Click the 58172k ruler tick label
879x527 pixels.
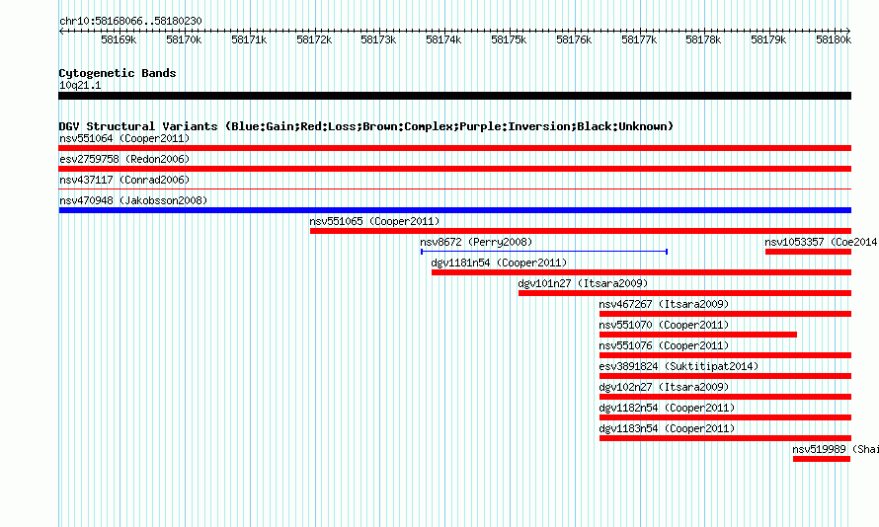pyautogui.click(x=314, y=39)
